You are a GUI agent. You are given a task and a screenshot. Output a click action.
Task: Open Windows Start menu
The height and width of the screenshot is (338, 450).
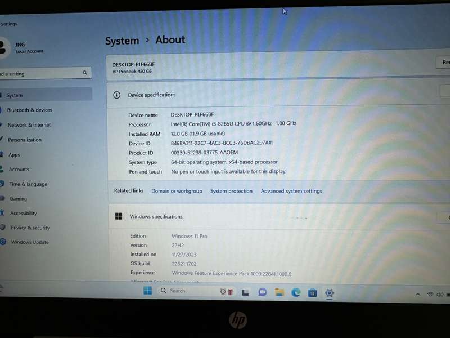[x=148, y=291]
